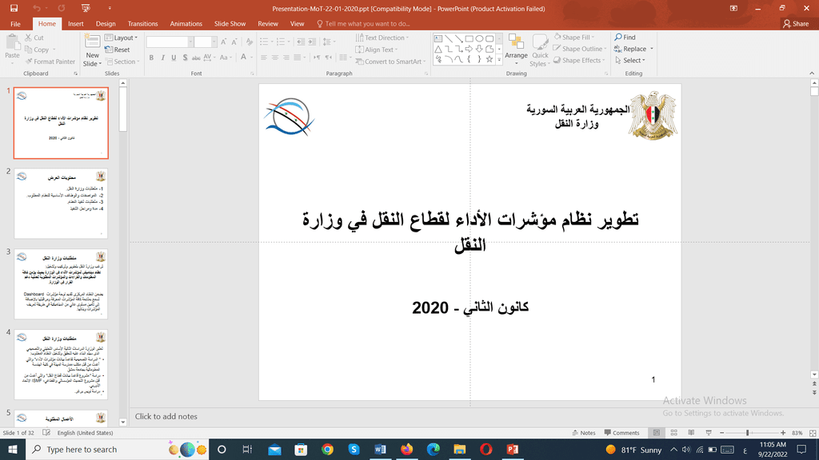Viewport: 819px width, 460px height.
Task: Select the star shape in shapes gallery
Action: (x=489, y=59)
